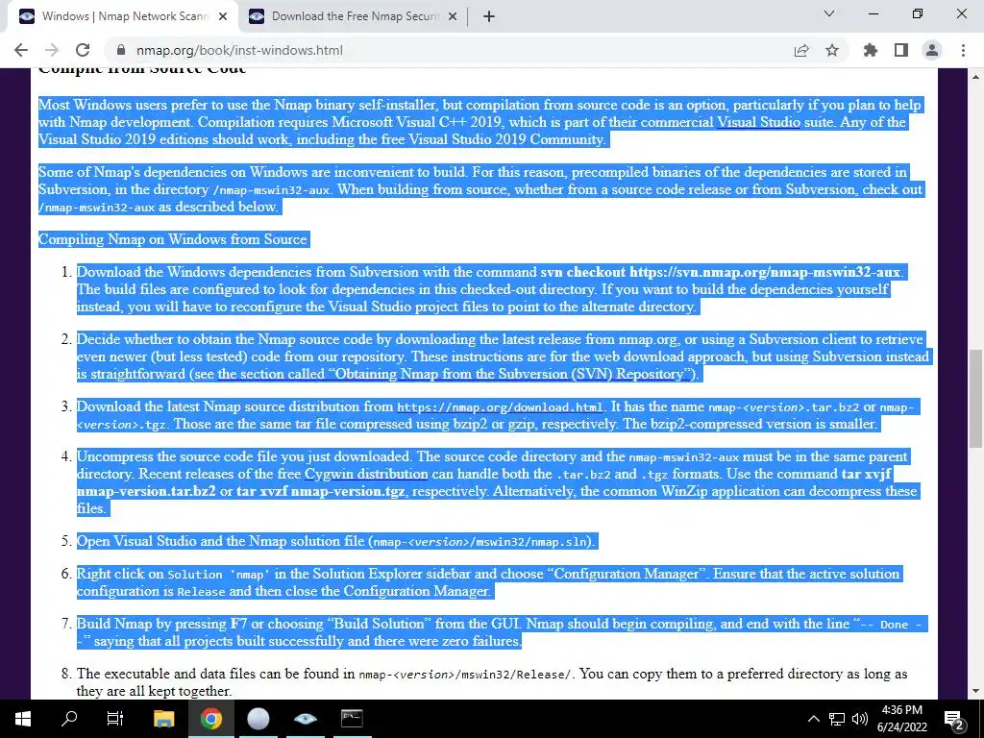Select the Windows | Nmap Network Scanning tab

click(124, 16)
